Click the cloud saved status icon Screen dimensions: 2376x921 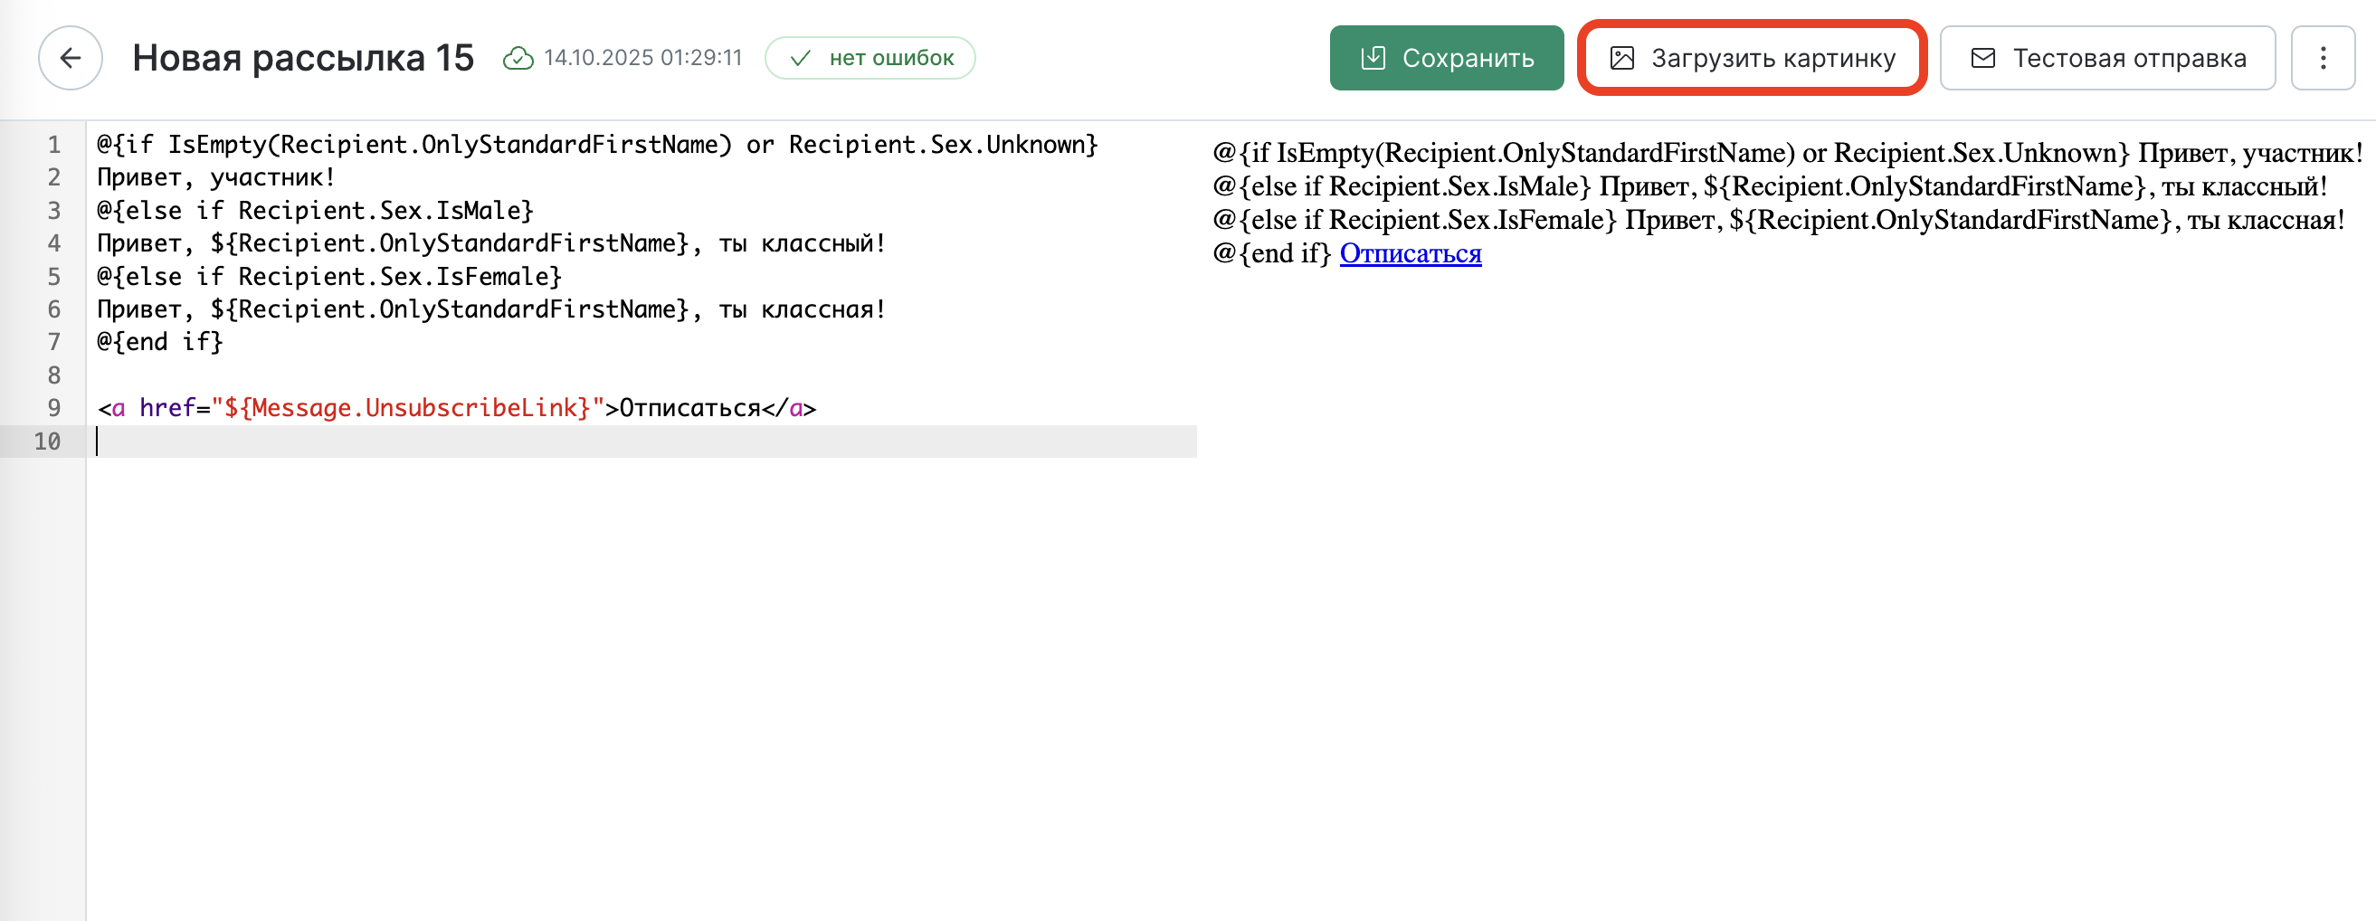tap(518, 58)
